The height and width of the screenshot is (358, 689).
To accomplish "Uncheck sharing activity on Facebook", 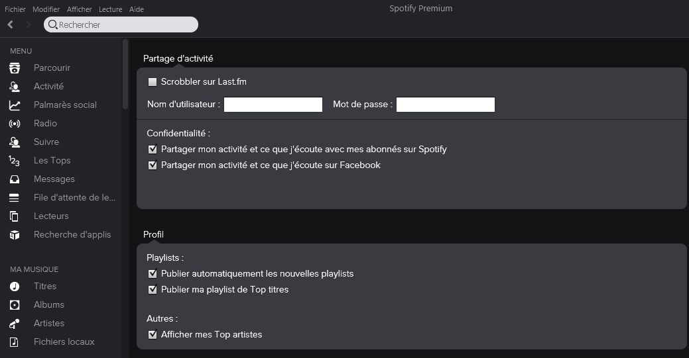I will (153, 165).
